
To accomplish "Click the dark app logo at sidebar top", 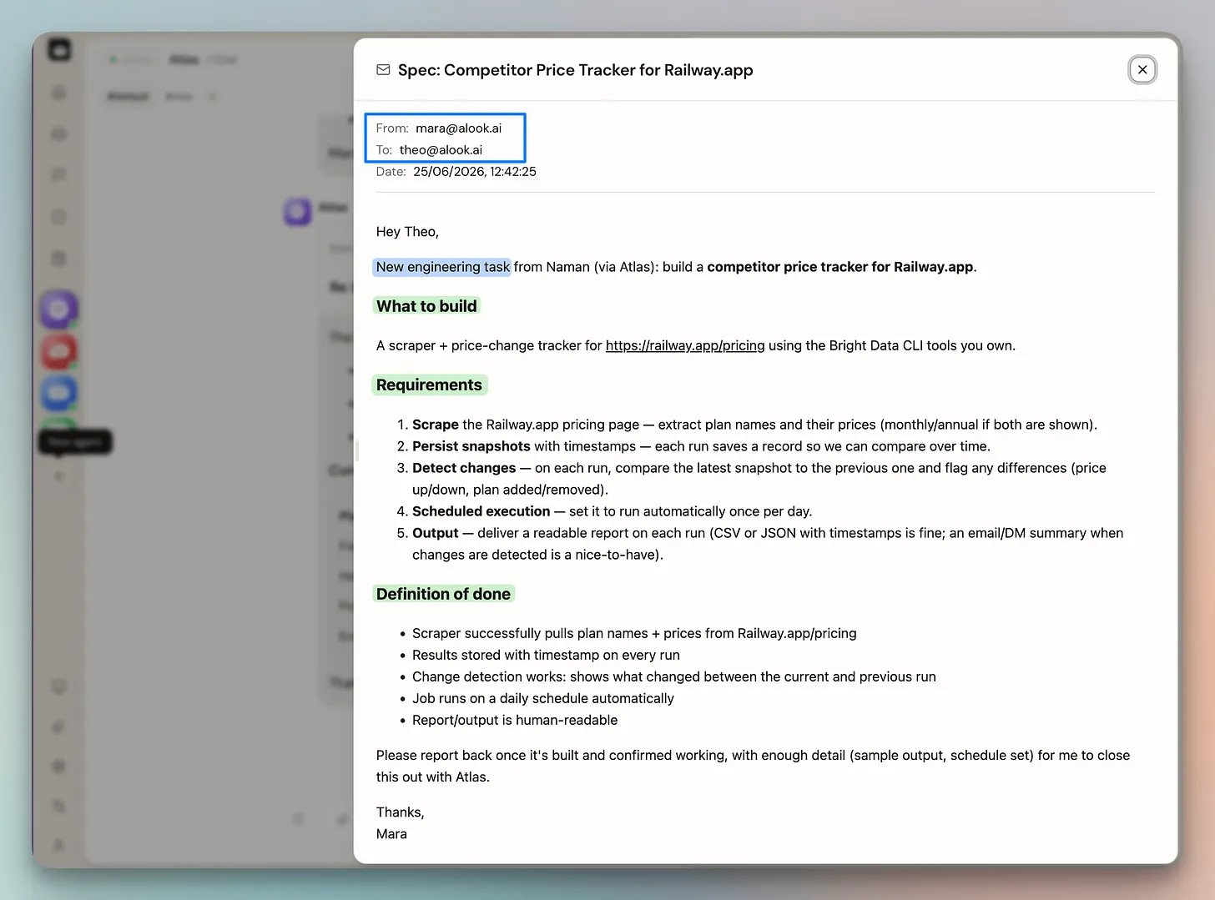I will click(59, 50).
